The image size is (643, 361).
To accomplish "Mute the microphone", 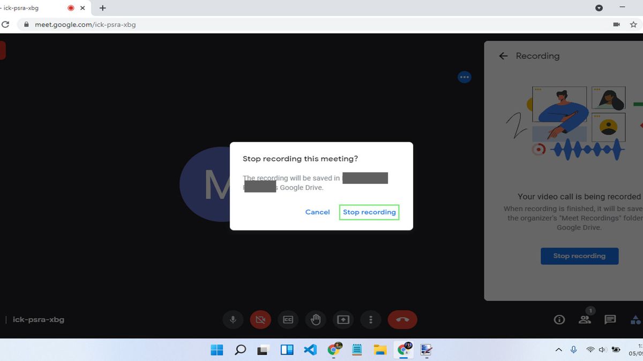I will click(x=233, y=319).
